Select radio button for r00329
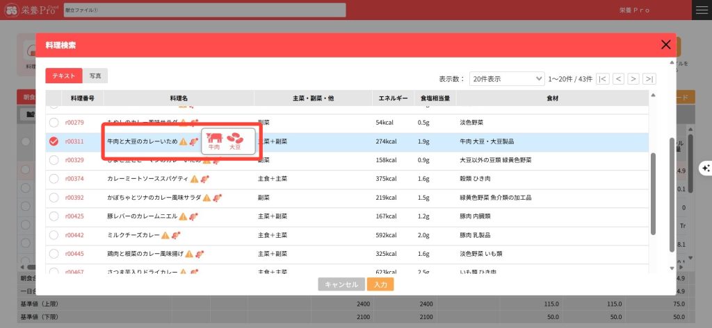 [54, 160]
